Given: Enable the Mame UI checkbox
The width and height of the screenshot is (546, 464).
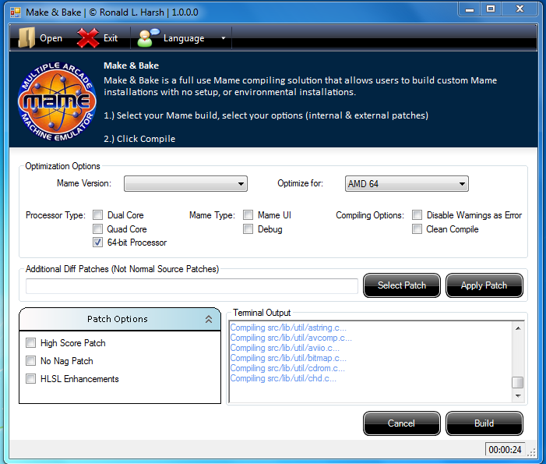Looking at the screenshot, I should click(248, 214).
